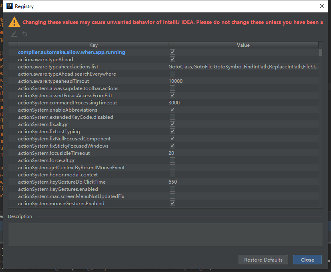This screenshot has width=331, height=272.
Task: Click inside the Description text area
Action: coord(165,234)
